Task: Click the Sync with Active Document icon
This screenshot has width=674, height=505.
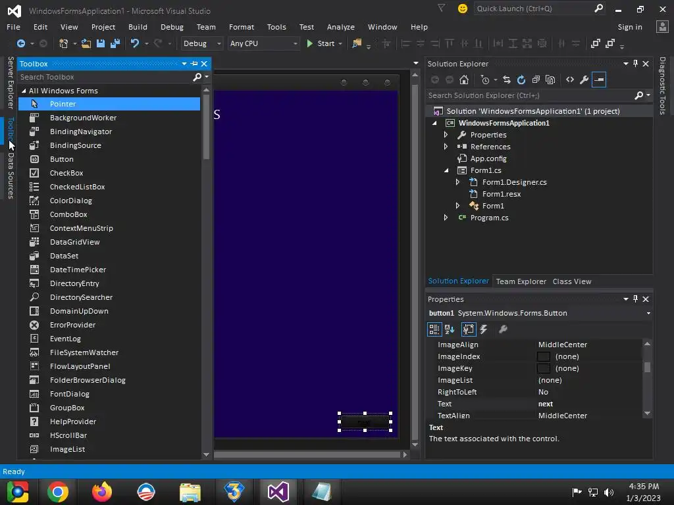Action: pos(507,80)
